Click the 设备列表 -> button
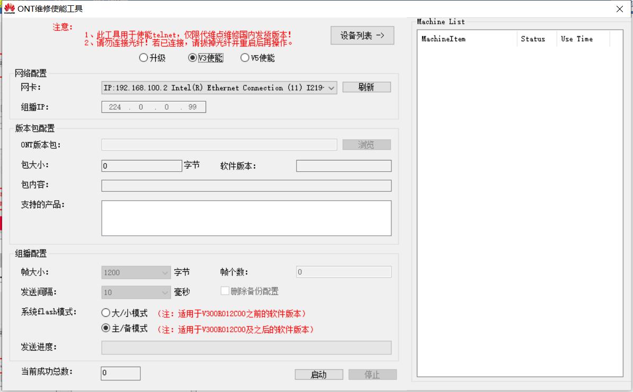The image size is (633, 392). pos(362,35)
